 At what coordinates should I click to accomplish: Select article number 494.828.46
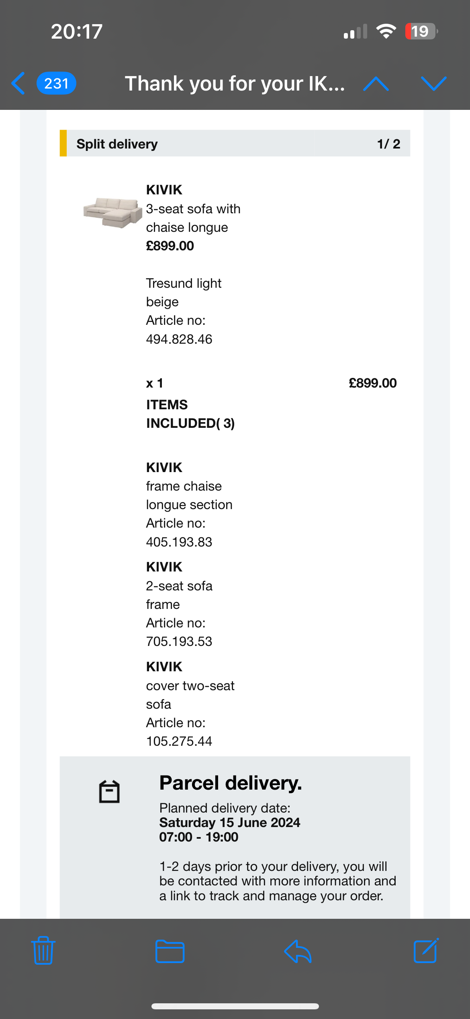[x=179, y=339]
